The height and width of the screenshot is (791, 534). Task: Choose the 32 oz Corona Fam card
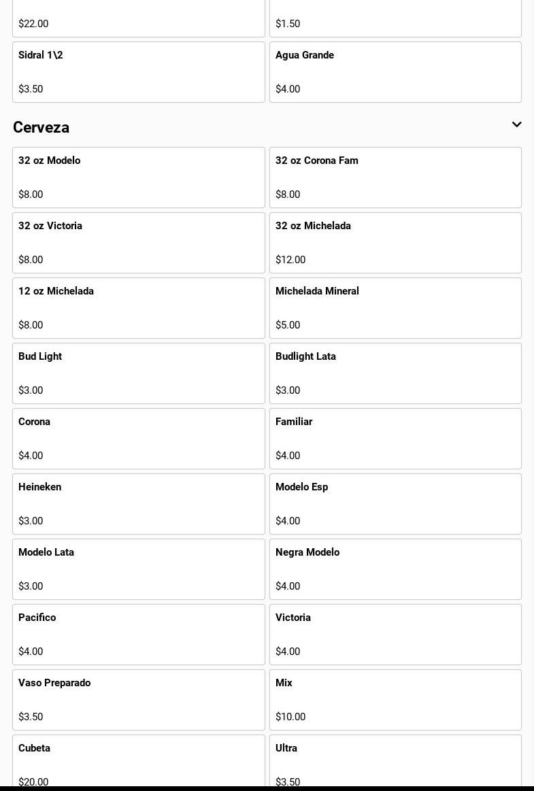(x=395, y=178)
